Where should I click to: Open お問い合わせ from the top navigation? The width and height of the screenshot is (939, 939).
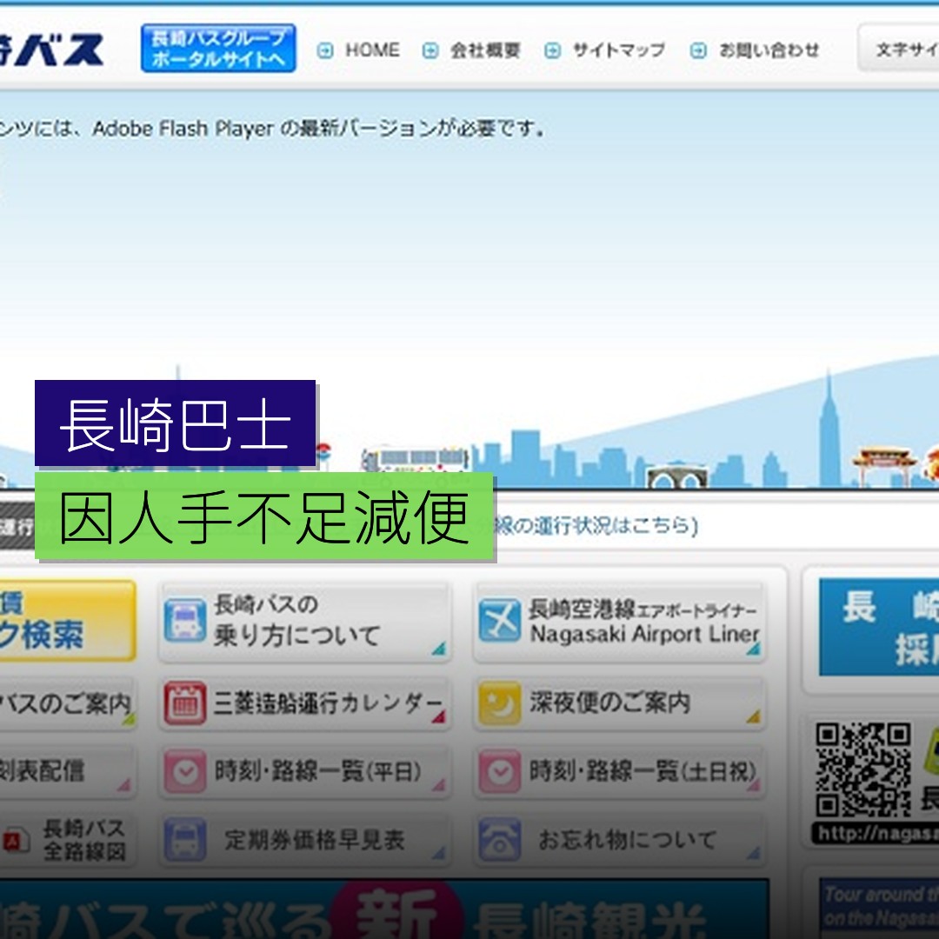coord(769,50)
